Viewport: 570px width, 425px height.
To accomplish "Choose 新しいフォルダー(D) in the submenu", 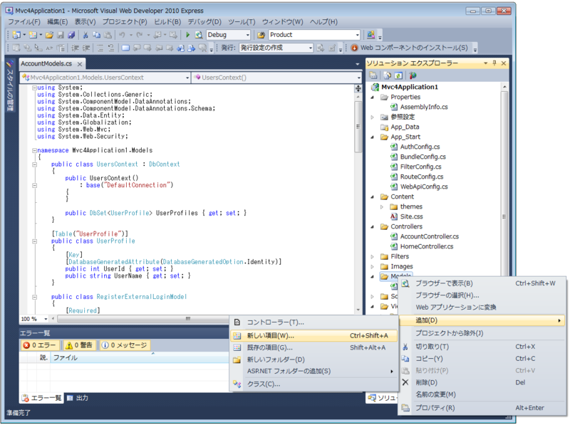I will pos(314,360).
